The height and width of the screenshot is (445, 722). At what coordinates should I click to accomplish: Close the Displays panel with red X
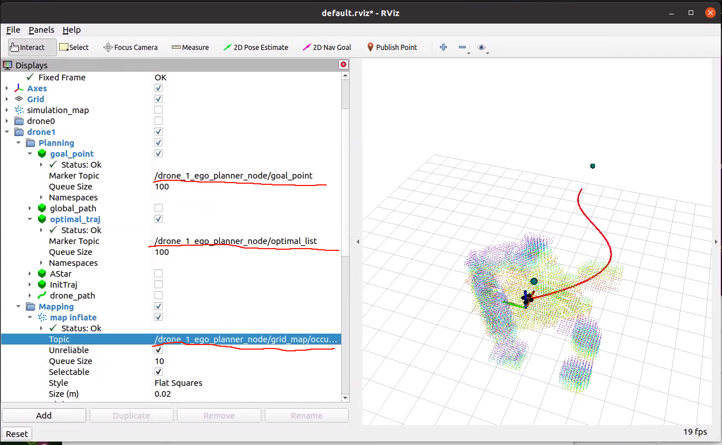click(343, 65)
